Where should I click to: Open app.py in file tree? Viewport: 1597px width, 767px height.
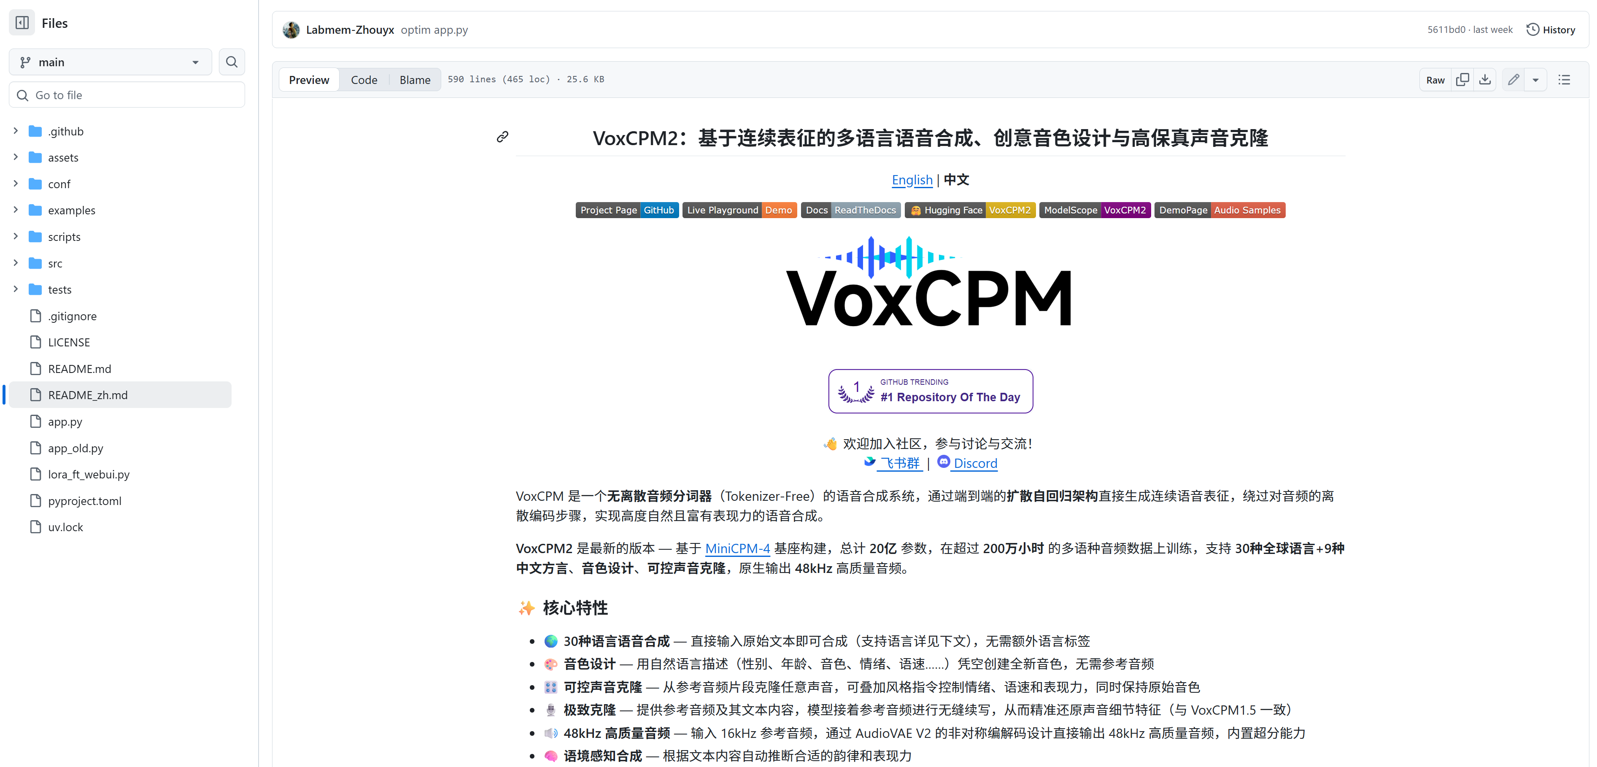click(65, 421)
